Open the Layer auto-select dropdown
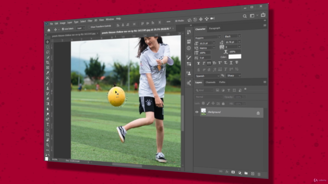 tap(80, 28)
